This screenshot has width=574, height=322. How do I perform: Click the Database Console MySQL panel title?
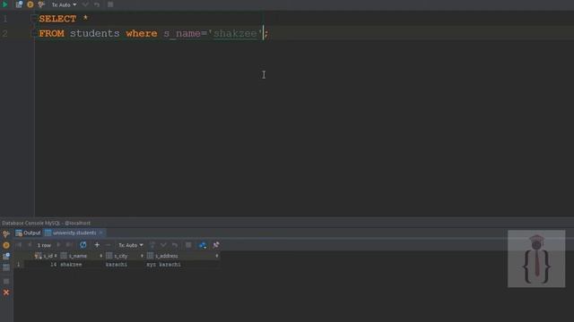46,223
